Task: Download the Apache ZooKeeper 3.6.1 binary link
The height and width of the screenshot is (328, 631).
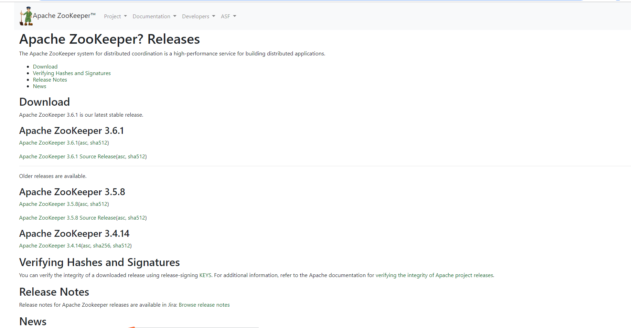Action: 49,143
